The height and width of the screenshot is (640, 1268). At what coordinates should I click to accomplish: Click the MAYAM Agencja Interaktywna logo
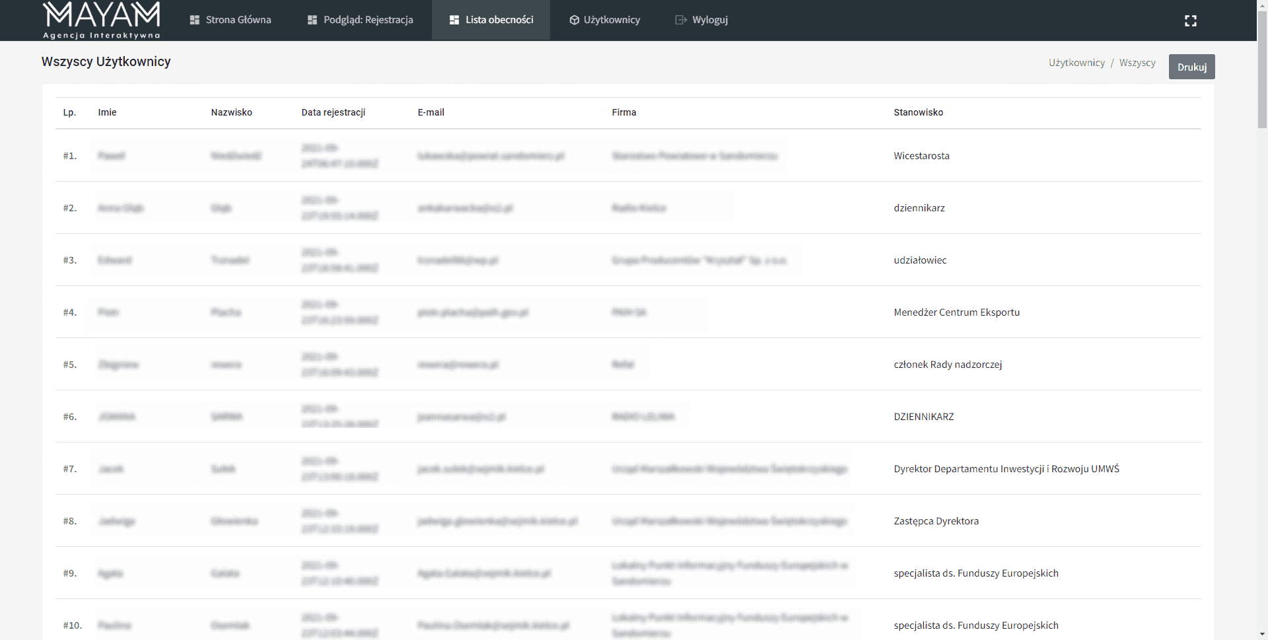101,20
